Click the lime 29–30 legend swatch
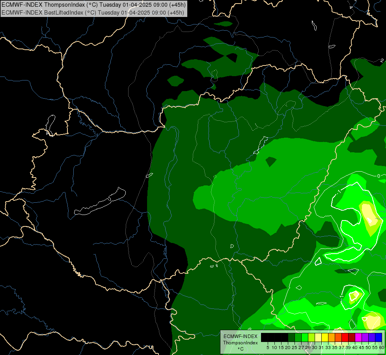The image size is (386, 355). pos(311,337)
